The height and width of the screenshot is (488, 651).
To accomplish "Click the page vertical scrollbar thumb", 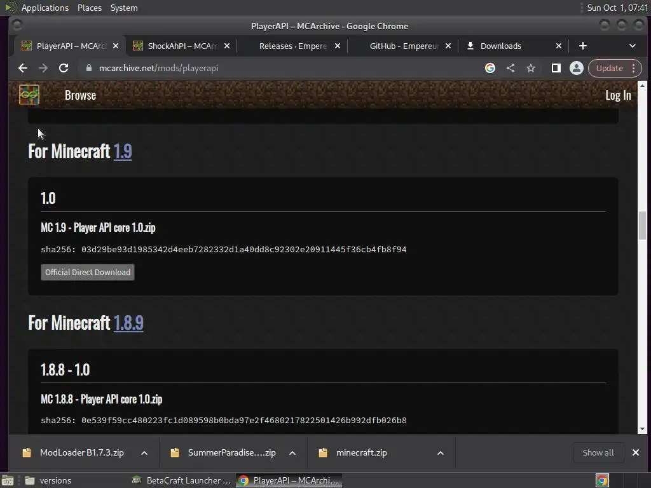I will click(642, 226).
